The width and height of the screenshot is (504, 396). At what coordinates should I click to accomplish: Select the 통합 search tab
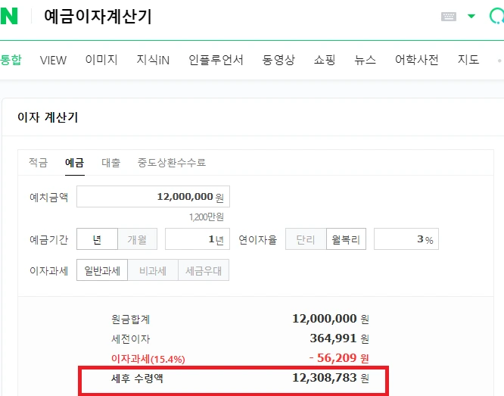[x=11, y=60]
